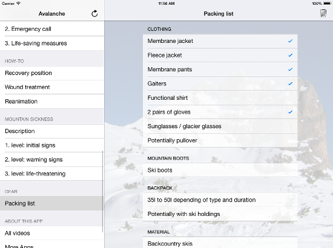The width and height of the screenshot is (333, 248).
Task: Open Life-saving measures entry
Action: tap(52, 44)
